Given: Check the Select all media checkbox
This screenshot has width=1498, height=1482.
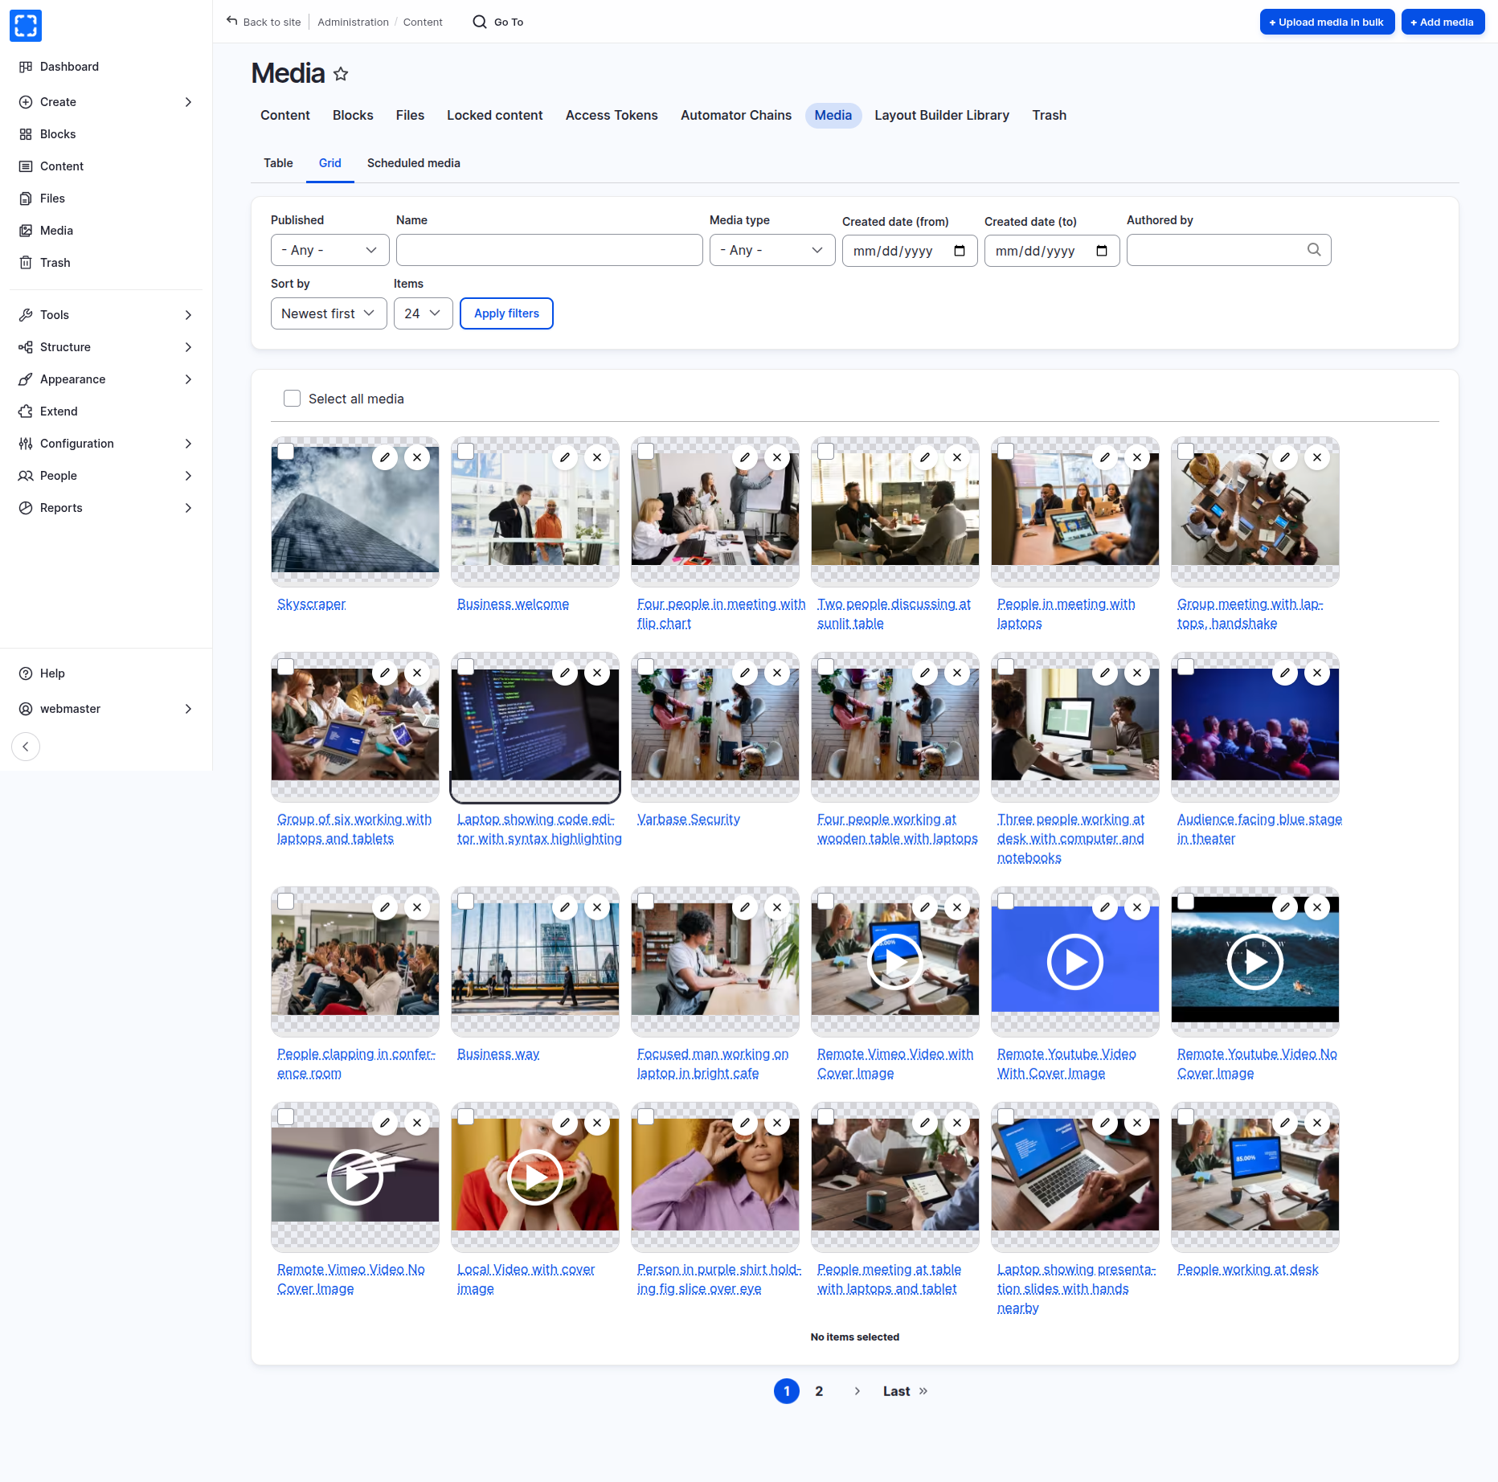Looking at the screenshot, I should click(x=293, y=399).
